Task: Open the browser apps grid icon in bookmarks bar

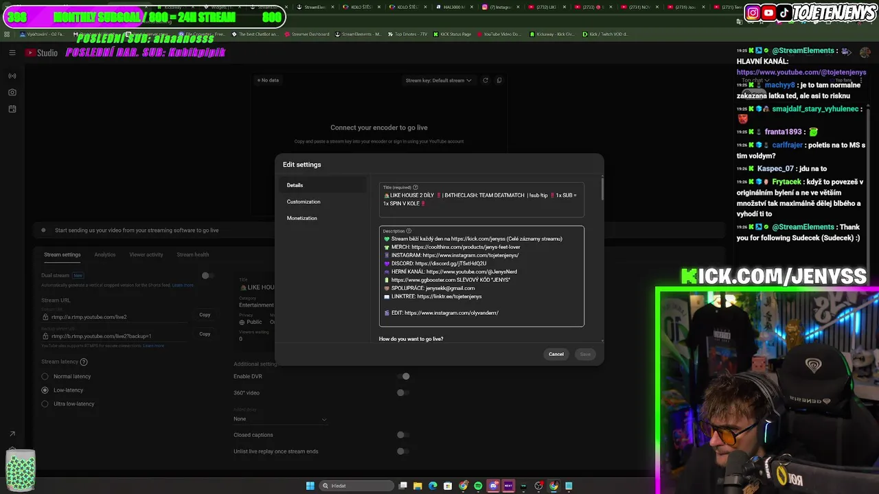Action: click(7, 34)
